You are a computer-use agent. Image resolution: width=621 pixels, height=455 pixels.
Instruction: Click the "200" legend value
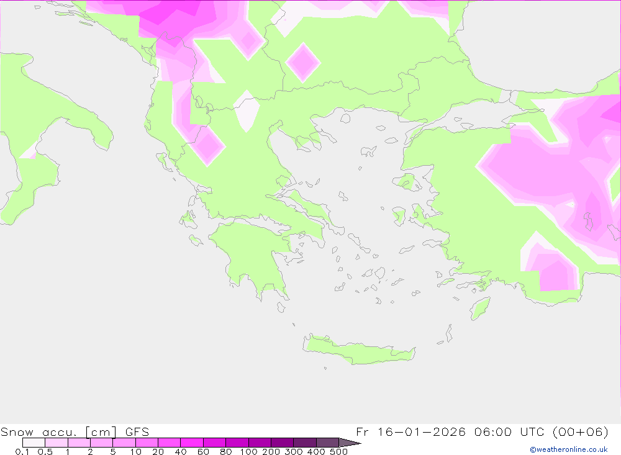271,451
